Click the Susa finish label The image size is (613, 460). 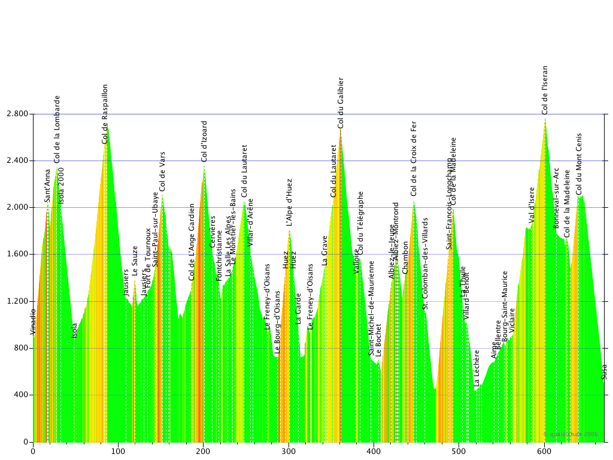point(605,371)
